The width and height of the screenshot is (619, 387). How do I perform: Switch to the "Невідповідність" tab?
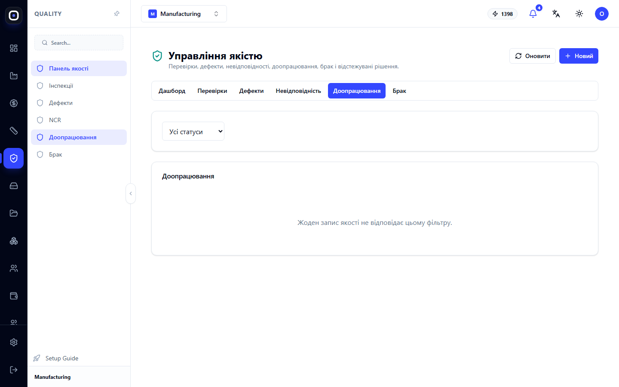[x=298, y=91]
